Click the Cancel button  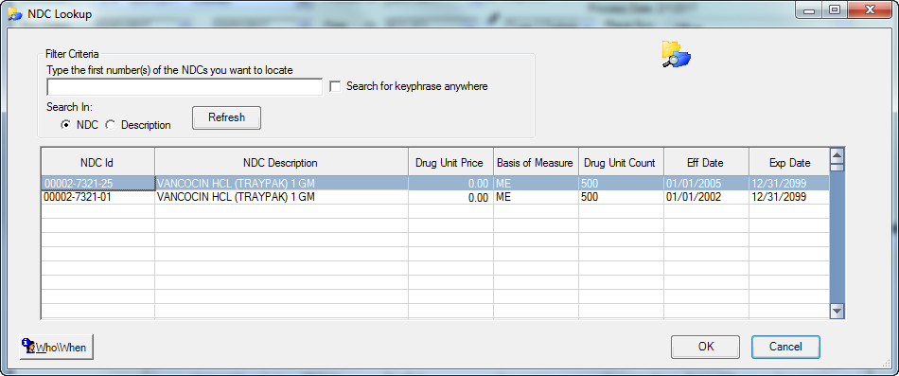(x=785, y=347)
